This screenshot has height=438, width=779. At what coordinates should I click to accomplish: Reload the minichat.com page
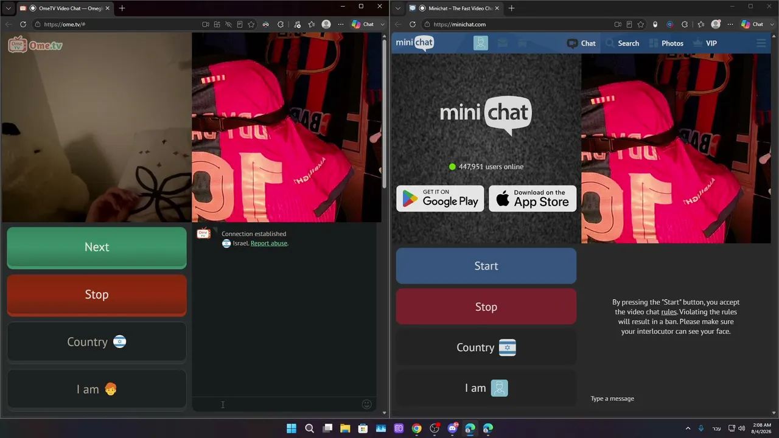coord(413,24)
